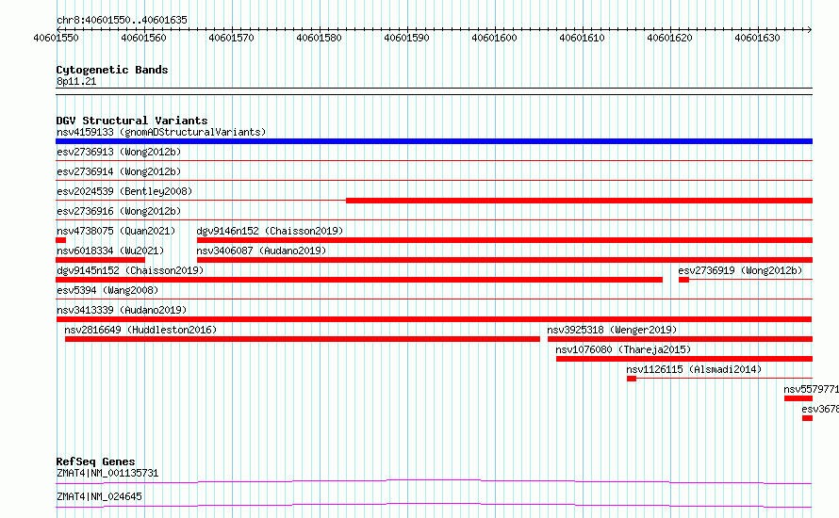
Task: Open nsv6018334 (Wu2021) variant
Action: point(110,251)
